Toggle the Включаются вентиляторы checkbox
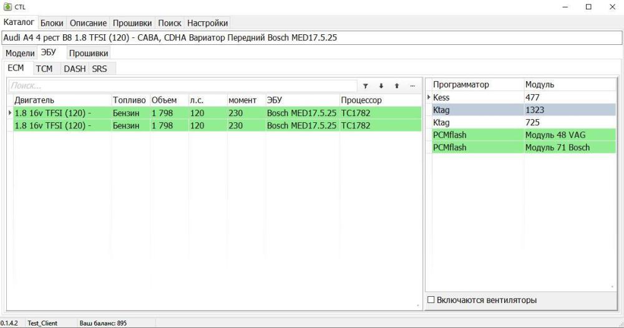This screenshot has height=328, width=624. coord(431,301)
